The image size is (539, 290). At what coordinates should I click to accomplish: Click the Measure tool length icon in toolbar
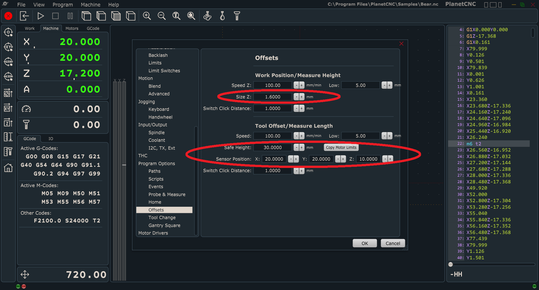(237, 16)
